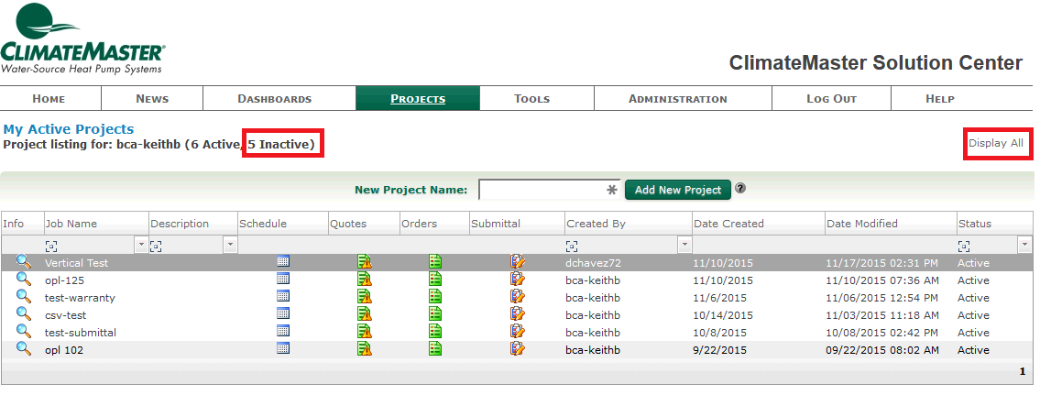Click the help question mark icon
The height and width of the screenshot is (395, 1040).
(741, 189)
